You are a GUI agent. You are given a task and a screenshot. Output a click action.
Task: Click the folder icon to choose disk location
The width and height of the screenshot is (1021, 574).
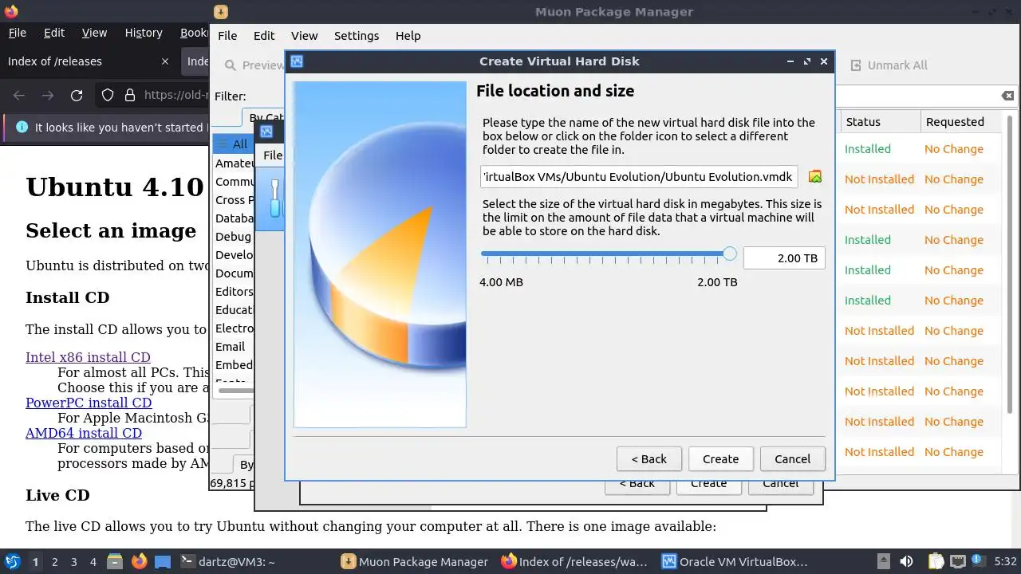pos(814,176)
